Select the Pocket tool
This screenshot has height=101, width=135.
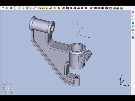(64, 8)
